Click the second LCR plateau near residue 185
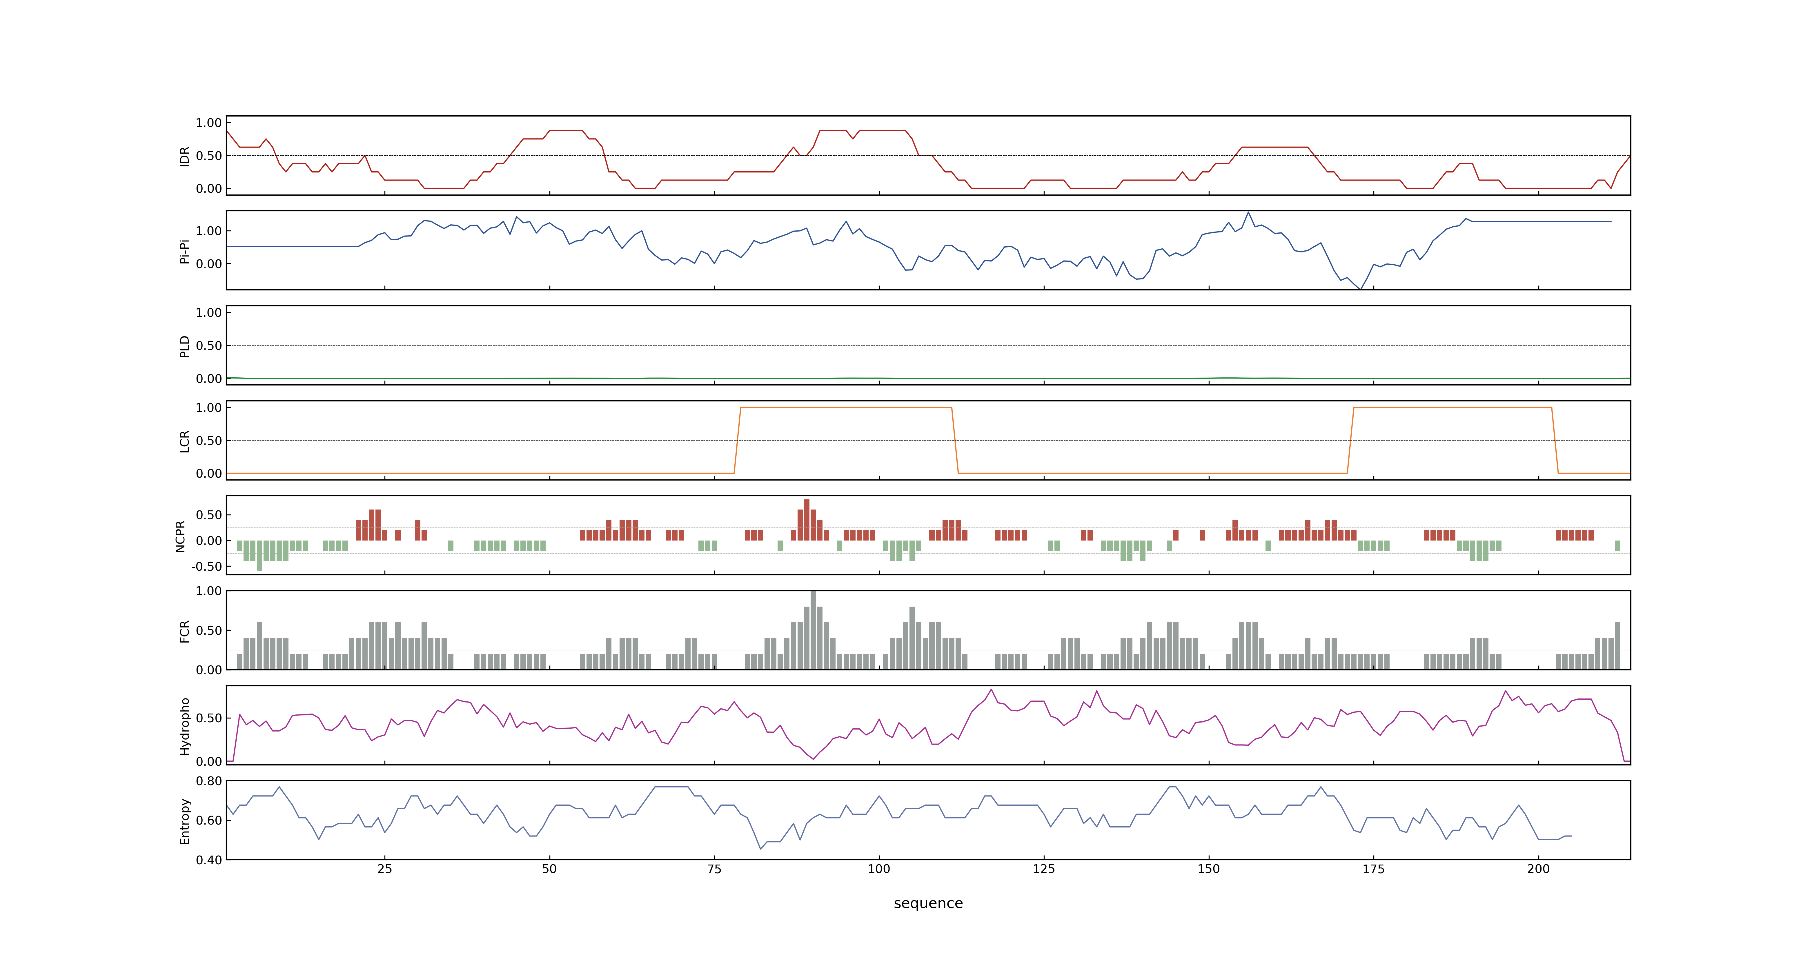This screenshot has height=966, width=1812. [1452, 408]
